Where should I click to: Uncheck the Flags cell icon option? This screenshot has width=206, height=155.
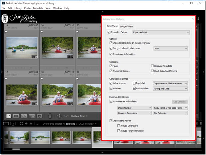coord(111,66)
